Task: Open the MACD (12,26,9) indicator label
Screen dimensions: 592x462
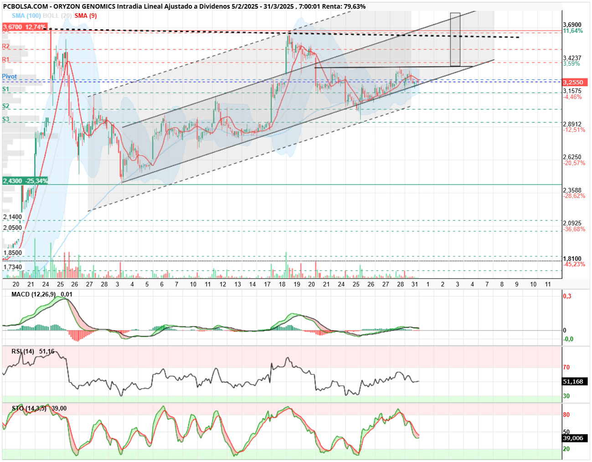Action: [34, 295]
